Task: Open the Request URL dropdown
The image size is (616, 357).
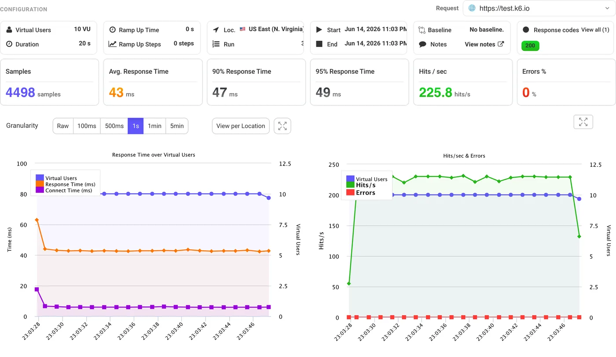Action: [x=539, y=8]
